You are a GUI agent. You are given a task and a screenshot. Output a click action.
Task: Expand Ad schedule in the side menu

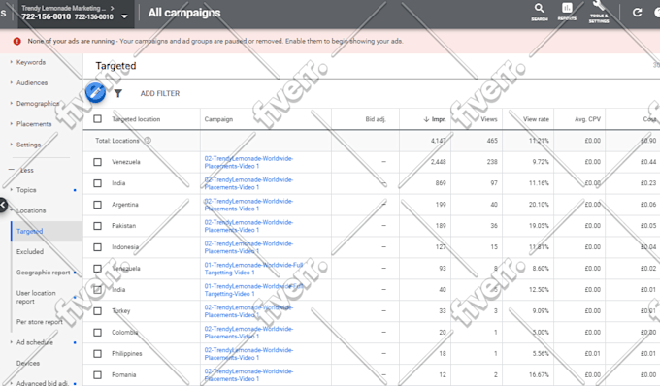click(x=35, y=342)
